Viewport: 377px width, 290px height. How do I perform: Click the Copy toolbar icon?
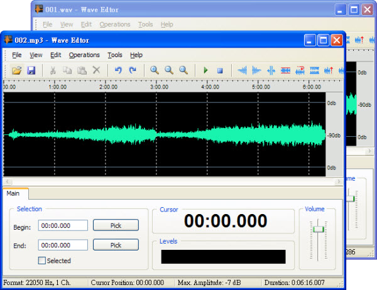tap(67, 70)
